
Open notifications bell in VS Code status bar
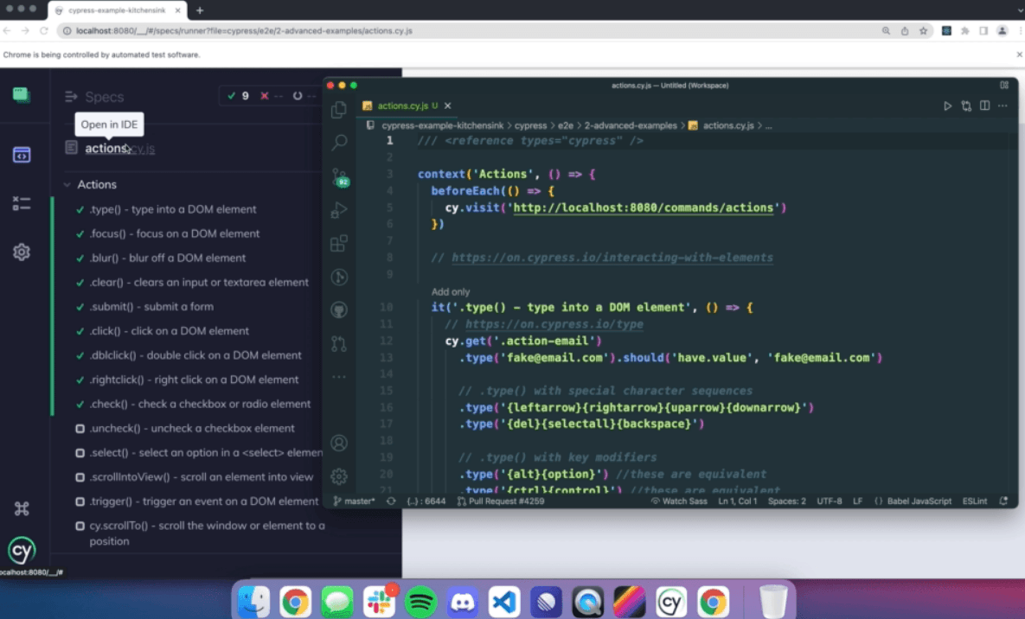pyautogui.click(x=1003, y=501)
